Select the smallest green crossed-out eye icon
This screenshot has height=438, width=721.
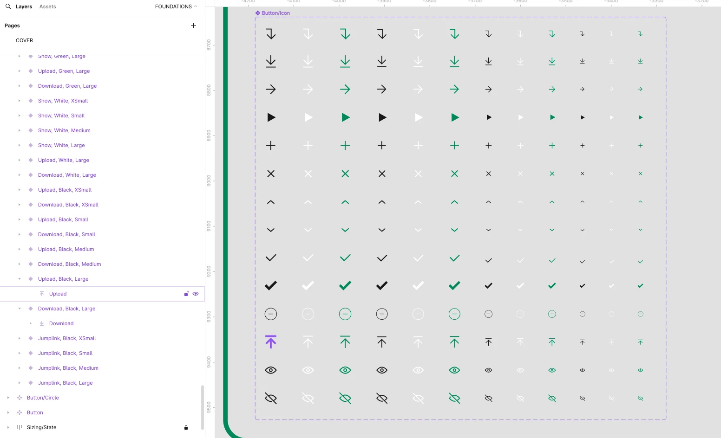641,398
